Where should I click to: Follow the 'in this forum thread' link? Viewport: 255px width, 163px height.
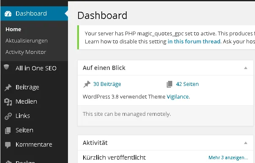pos(194,42)
